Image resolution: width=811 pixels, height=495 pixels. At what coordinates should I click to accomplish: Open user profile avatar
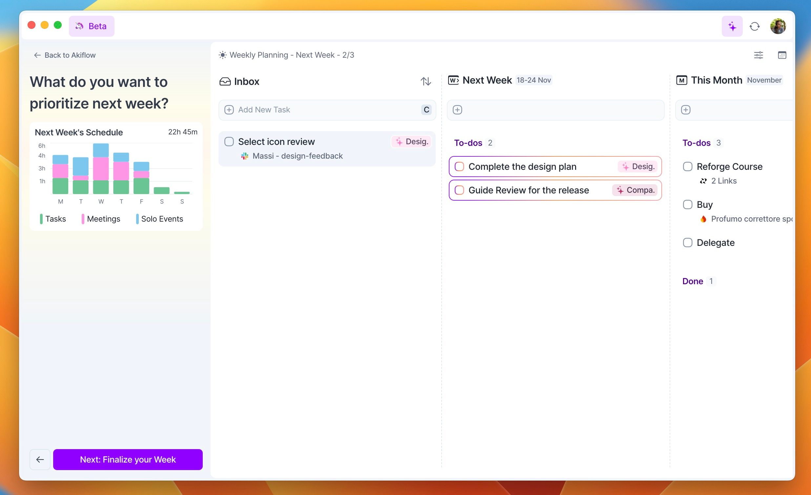pos(778,26)
